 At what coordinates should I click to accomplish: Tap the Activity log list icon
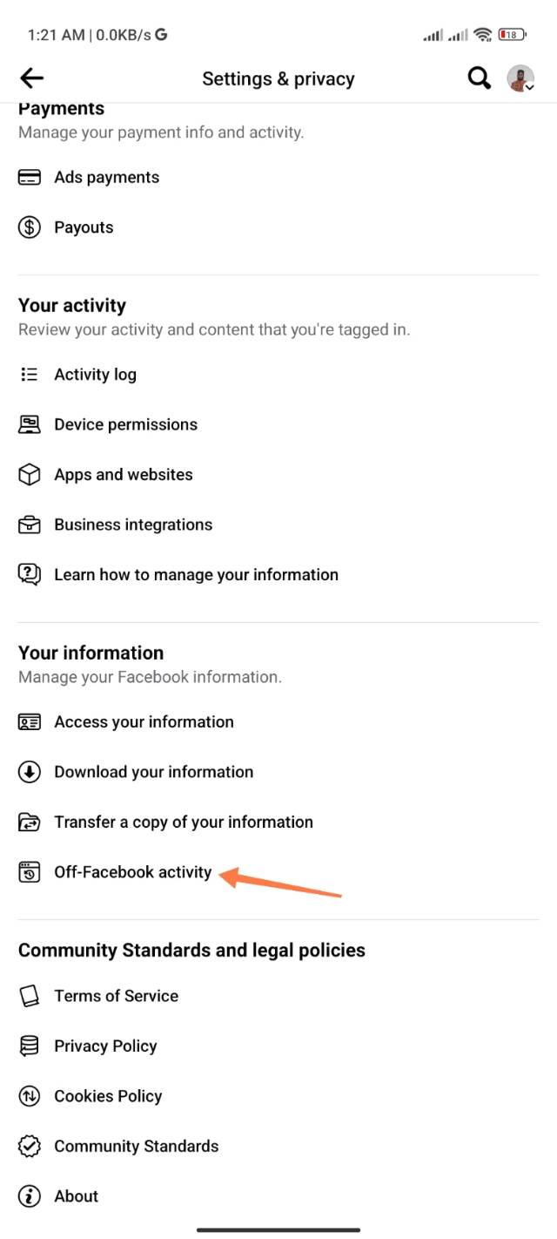tap(30, 375)
